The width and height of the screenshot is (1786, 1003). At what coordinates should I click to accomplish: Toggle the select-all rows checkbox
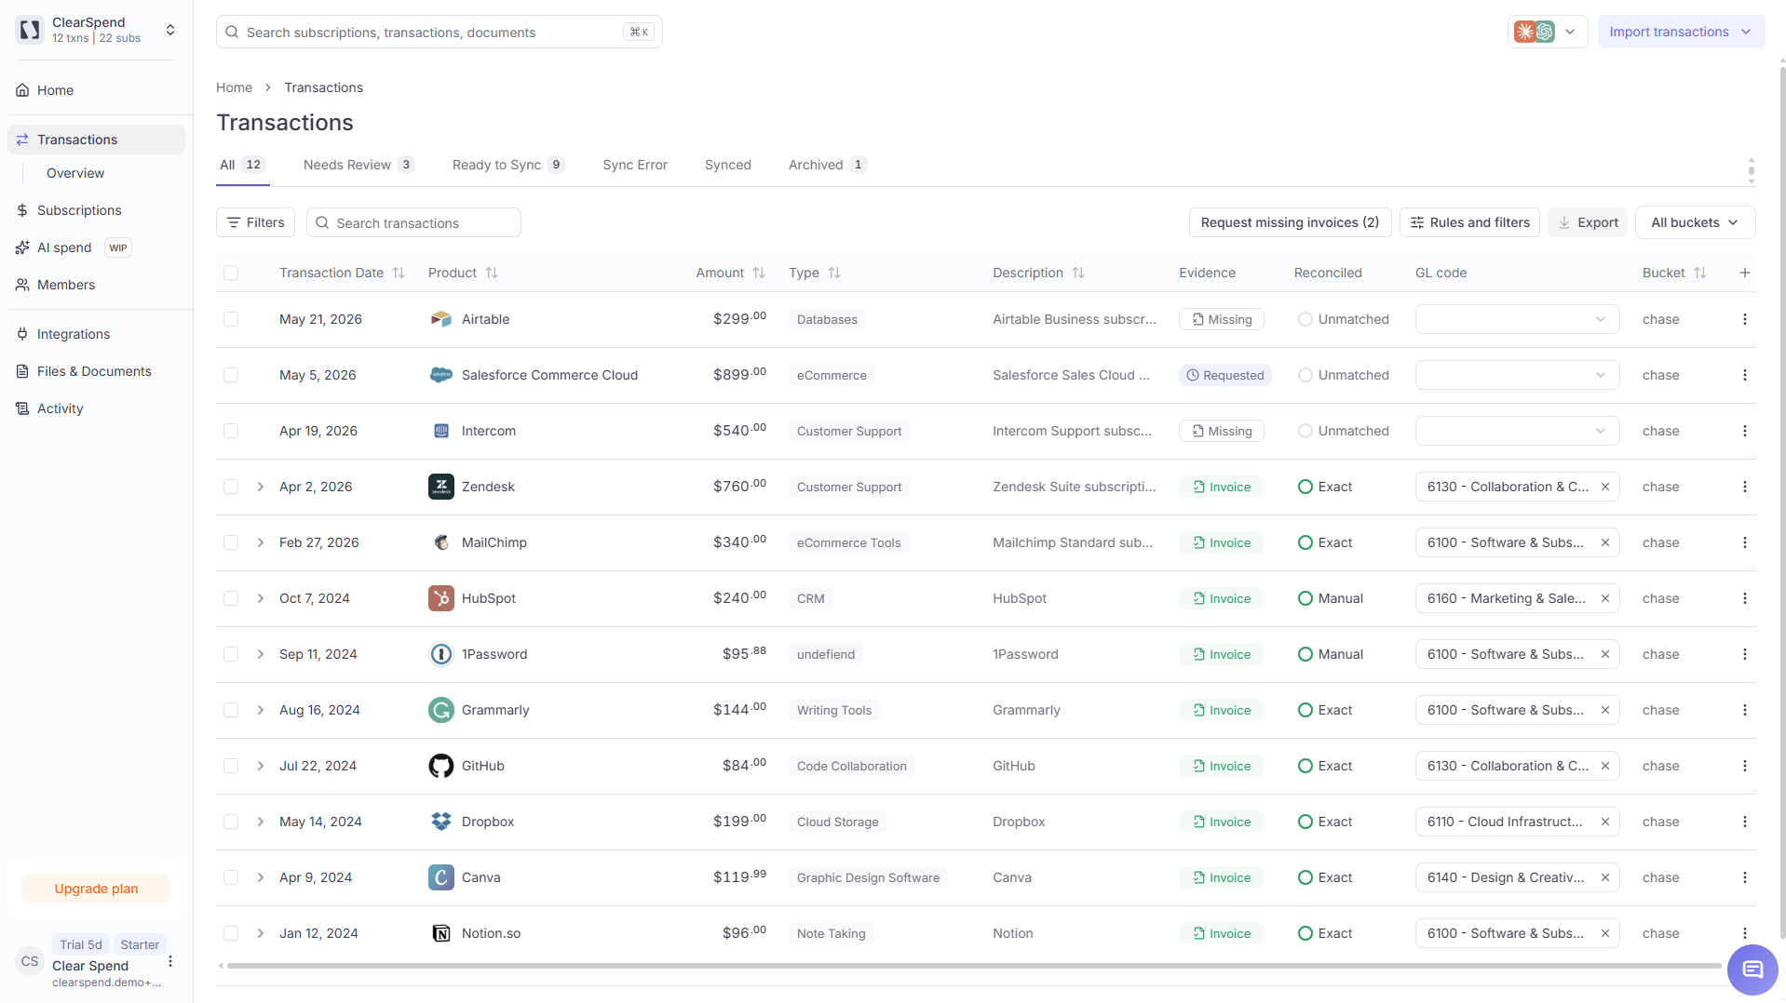[231, 273]
